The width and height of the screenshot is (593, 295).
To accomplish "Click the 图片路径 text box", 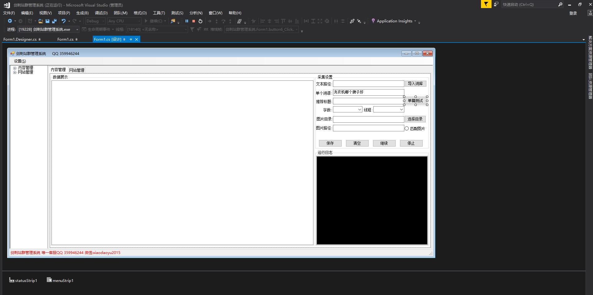I will (x=369, y=128).
